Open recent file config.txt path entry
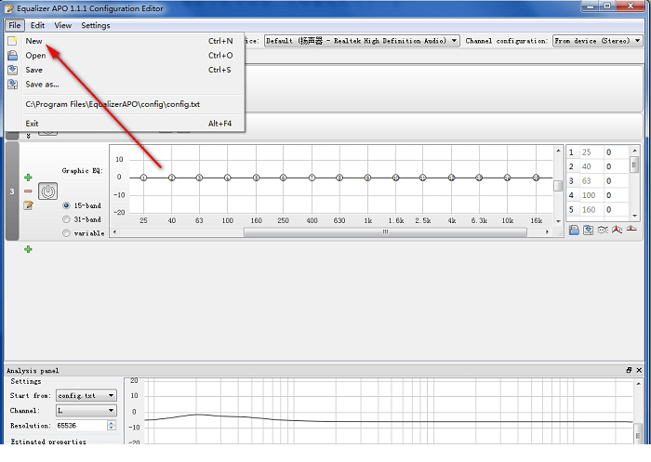651x462 pixels. coord(125,104)
